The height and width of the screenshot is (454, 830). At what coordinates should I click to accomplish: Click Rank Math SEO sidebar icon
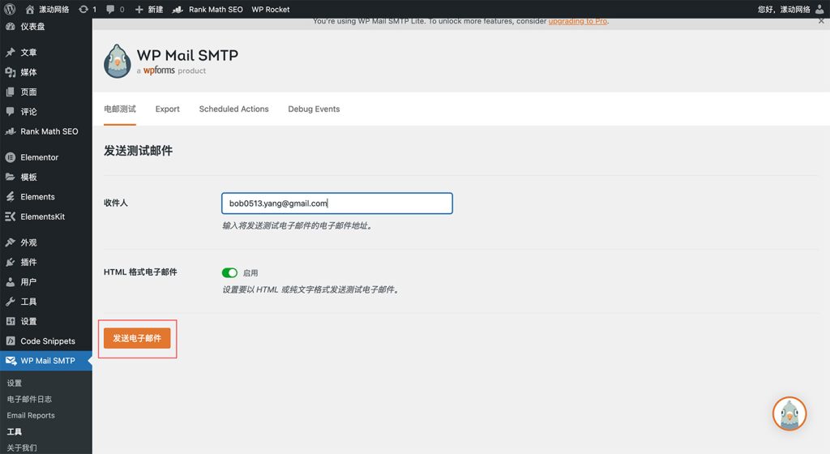10,131
